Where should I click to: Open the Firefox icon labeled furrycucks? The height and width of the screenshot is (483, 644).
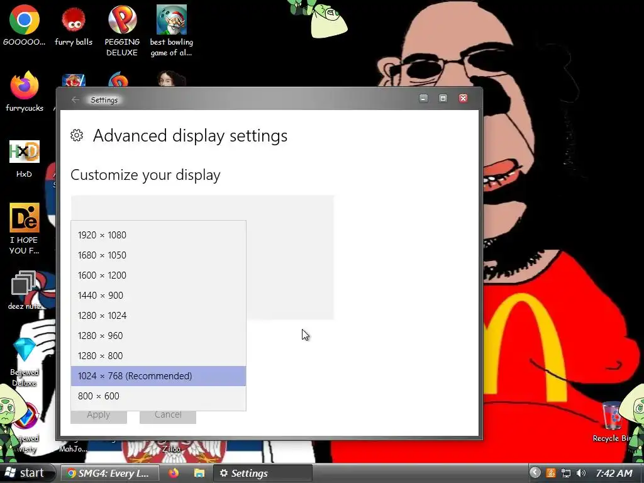pos(25,91)
